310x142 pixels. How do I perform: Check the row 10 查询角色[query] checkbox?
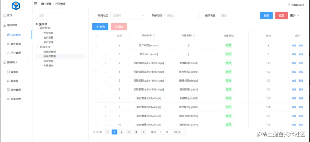tap(96, 125)
